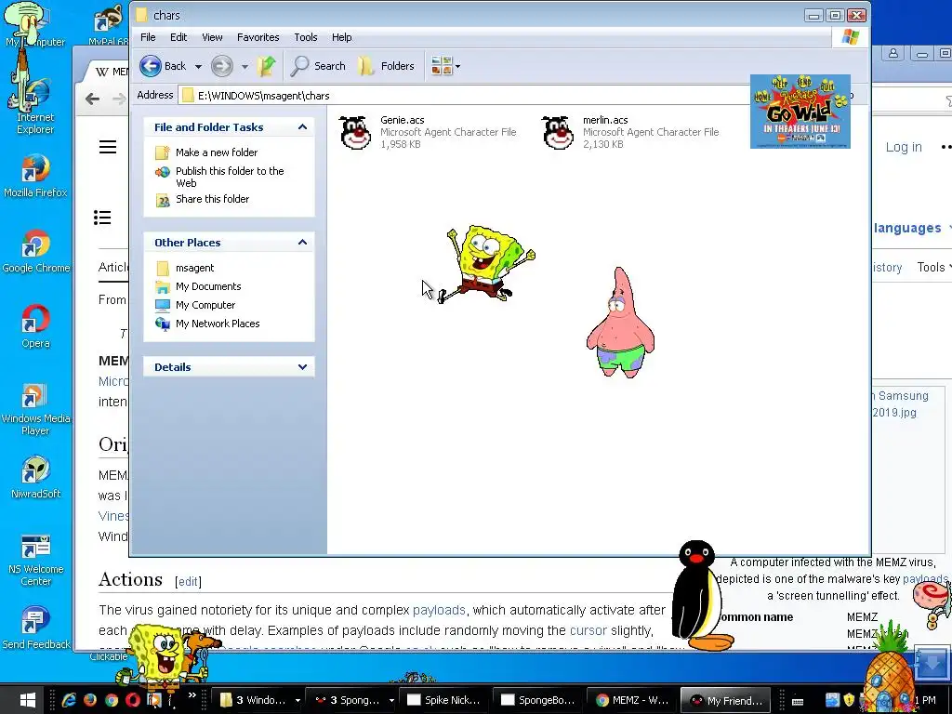Launch Chrome from quick launch bar
The height and width of the screenshot is (714, 952).
coord(112,700)
